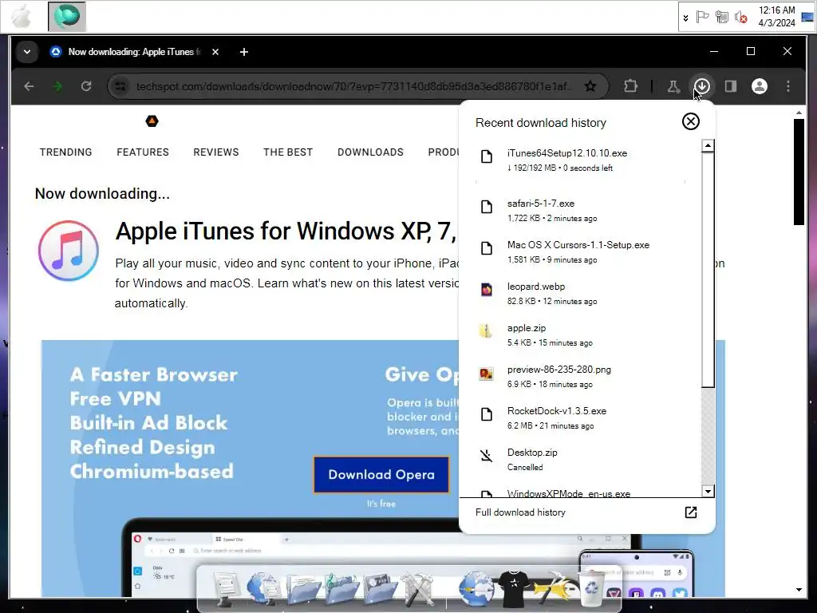Click the cancelled download icon for Desktop.zip

point(486,456)
